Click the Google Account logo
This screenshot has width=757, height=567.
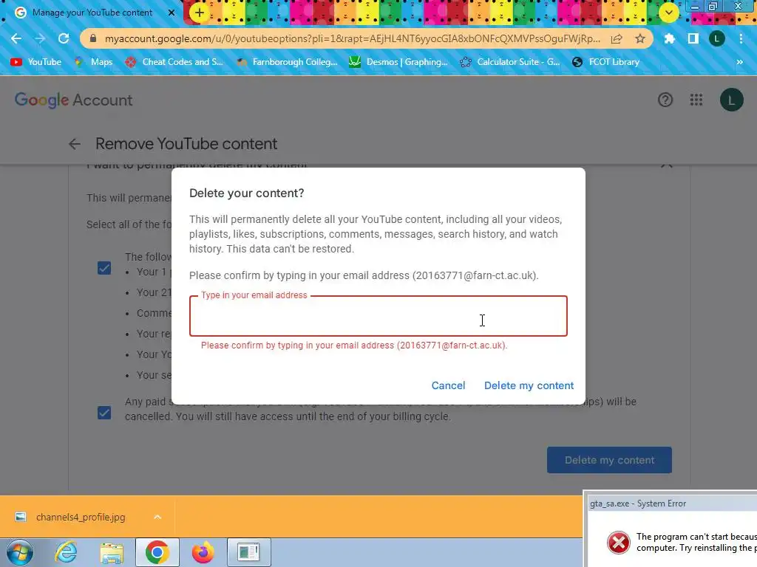(73, 100)
